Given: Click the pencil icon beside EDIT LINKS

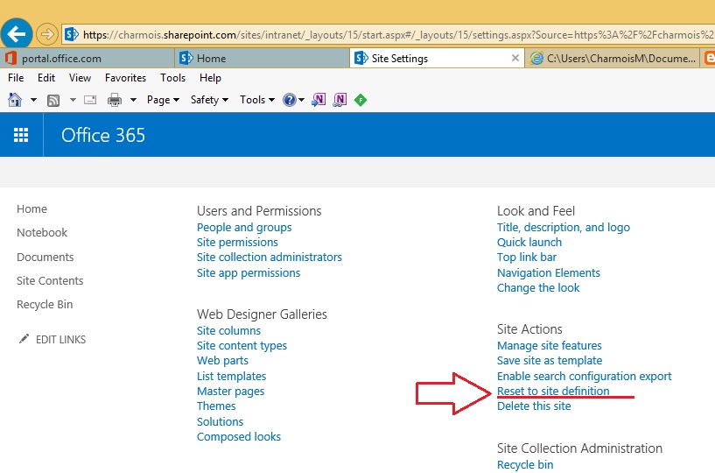Looking at the screenshot, I should [x=24, y=339].
